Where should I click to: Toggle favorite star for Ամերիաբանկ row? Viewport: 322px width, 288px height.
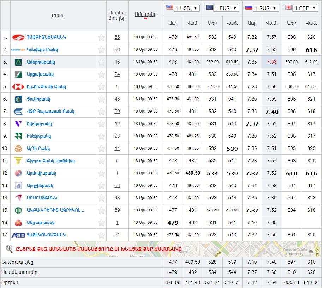[101, 62]
